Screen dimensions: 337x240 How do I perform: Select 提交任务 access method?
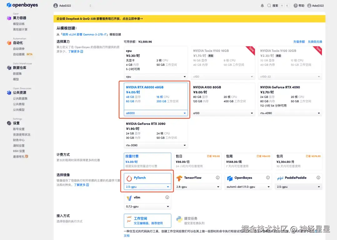click(198, 221)
